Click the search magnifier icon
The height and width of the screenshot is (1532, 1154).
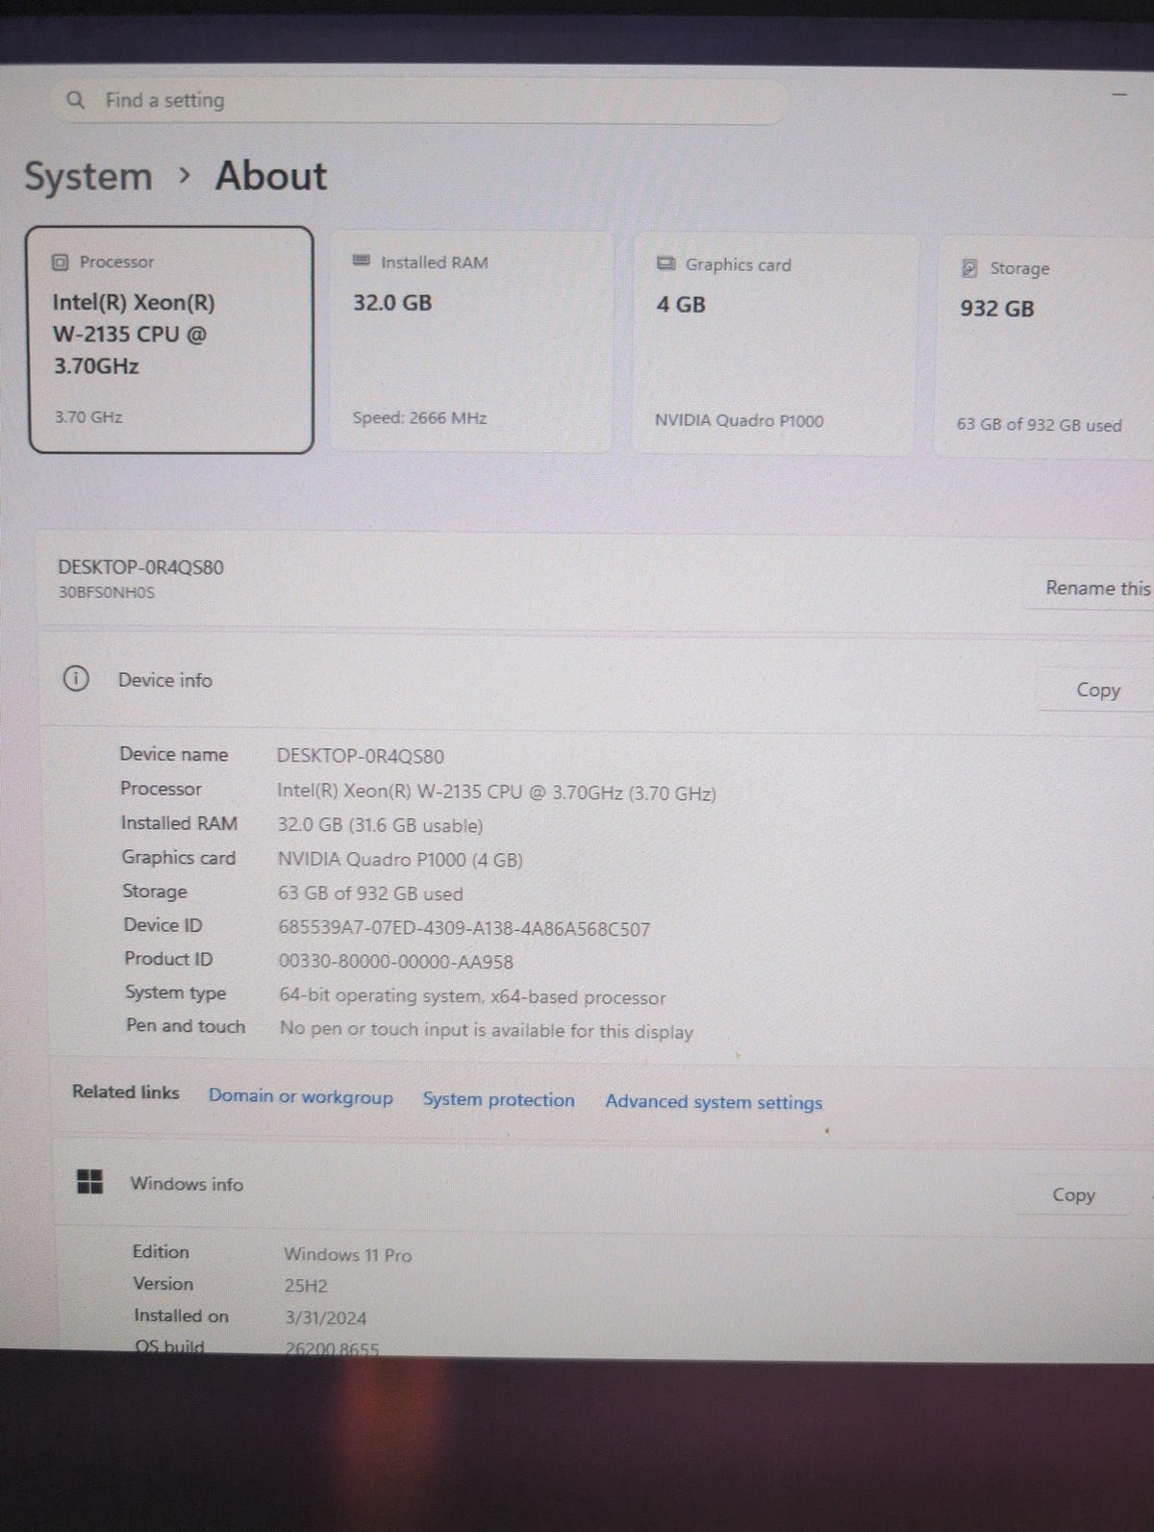76,100
